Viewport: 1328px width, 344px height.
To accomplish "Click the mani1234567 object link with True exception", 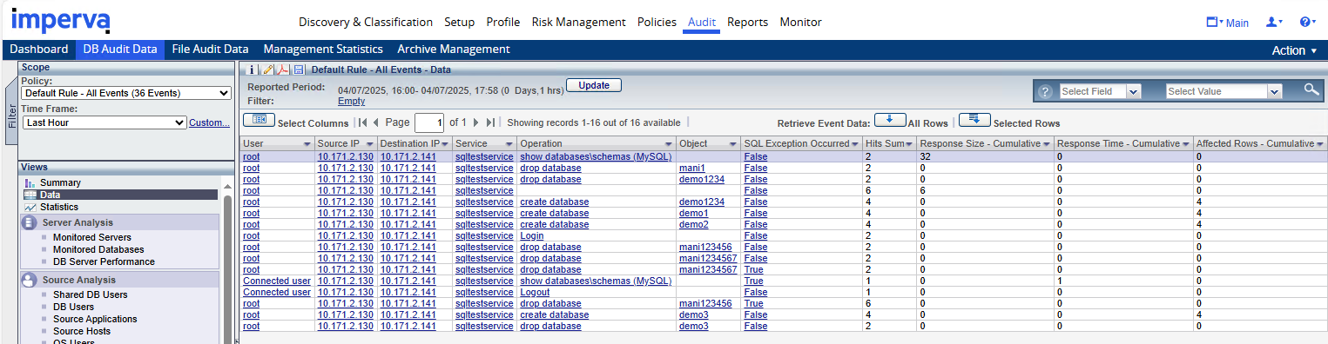I will coord(708,270).
